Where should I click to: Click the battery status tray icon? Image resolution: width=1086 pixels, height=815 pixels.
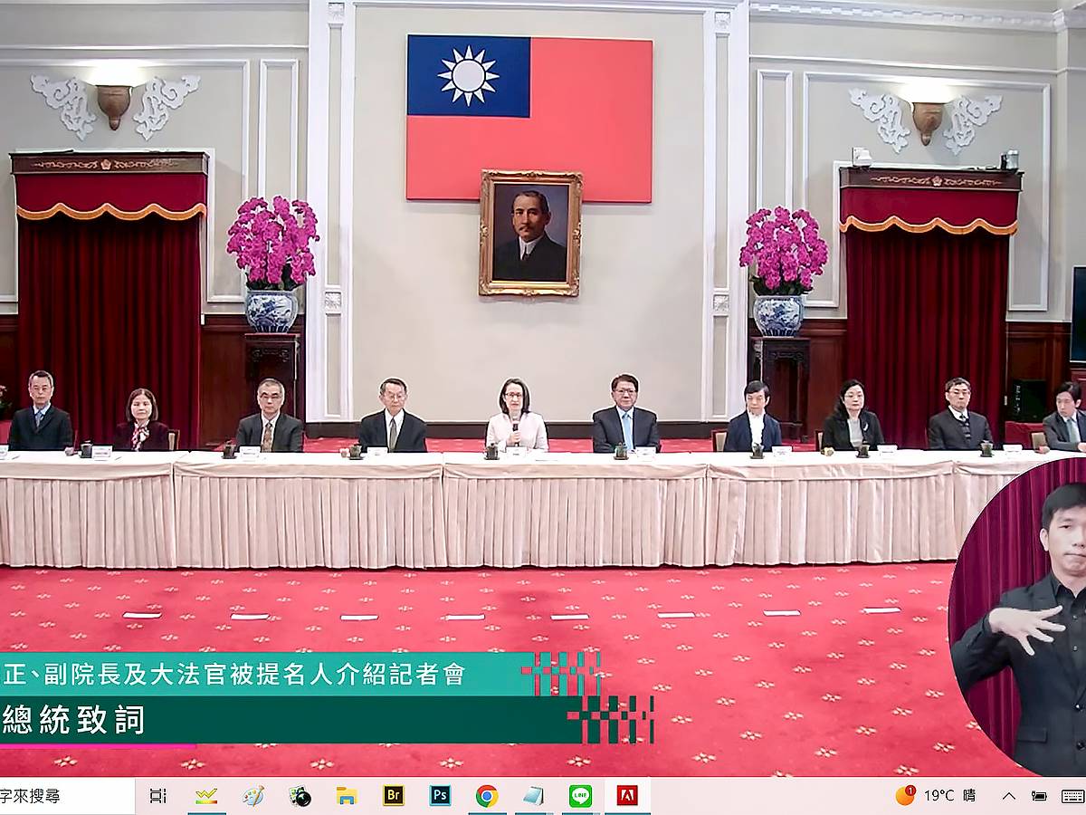click(1039, 796)
